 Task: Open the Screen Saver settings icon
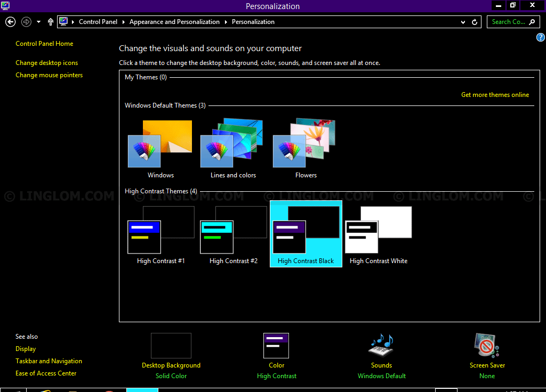pos(487,345)
